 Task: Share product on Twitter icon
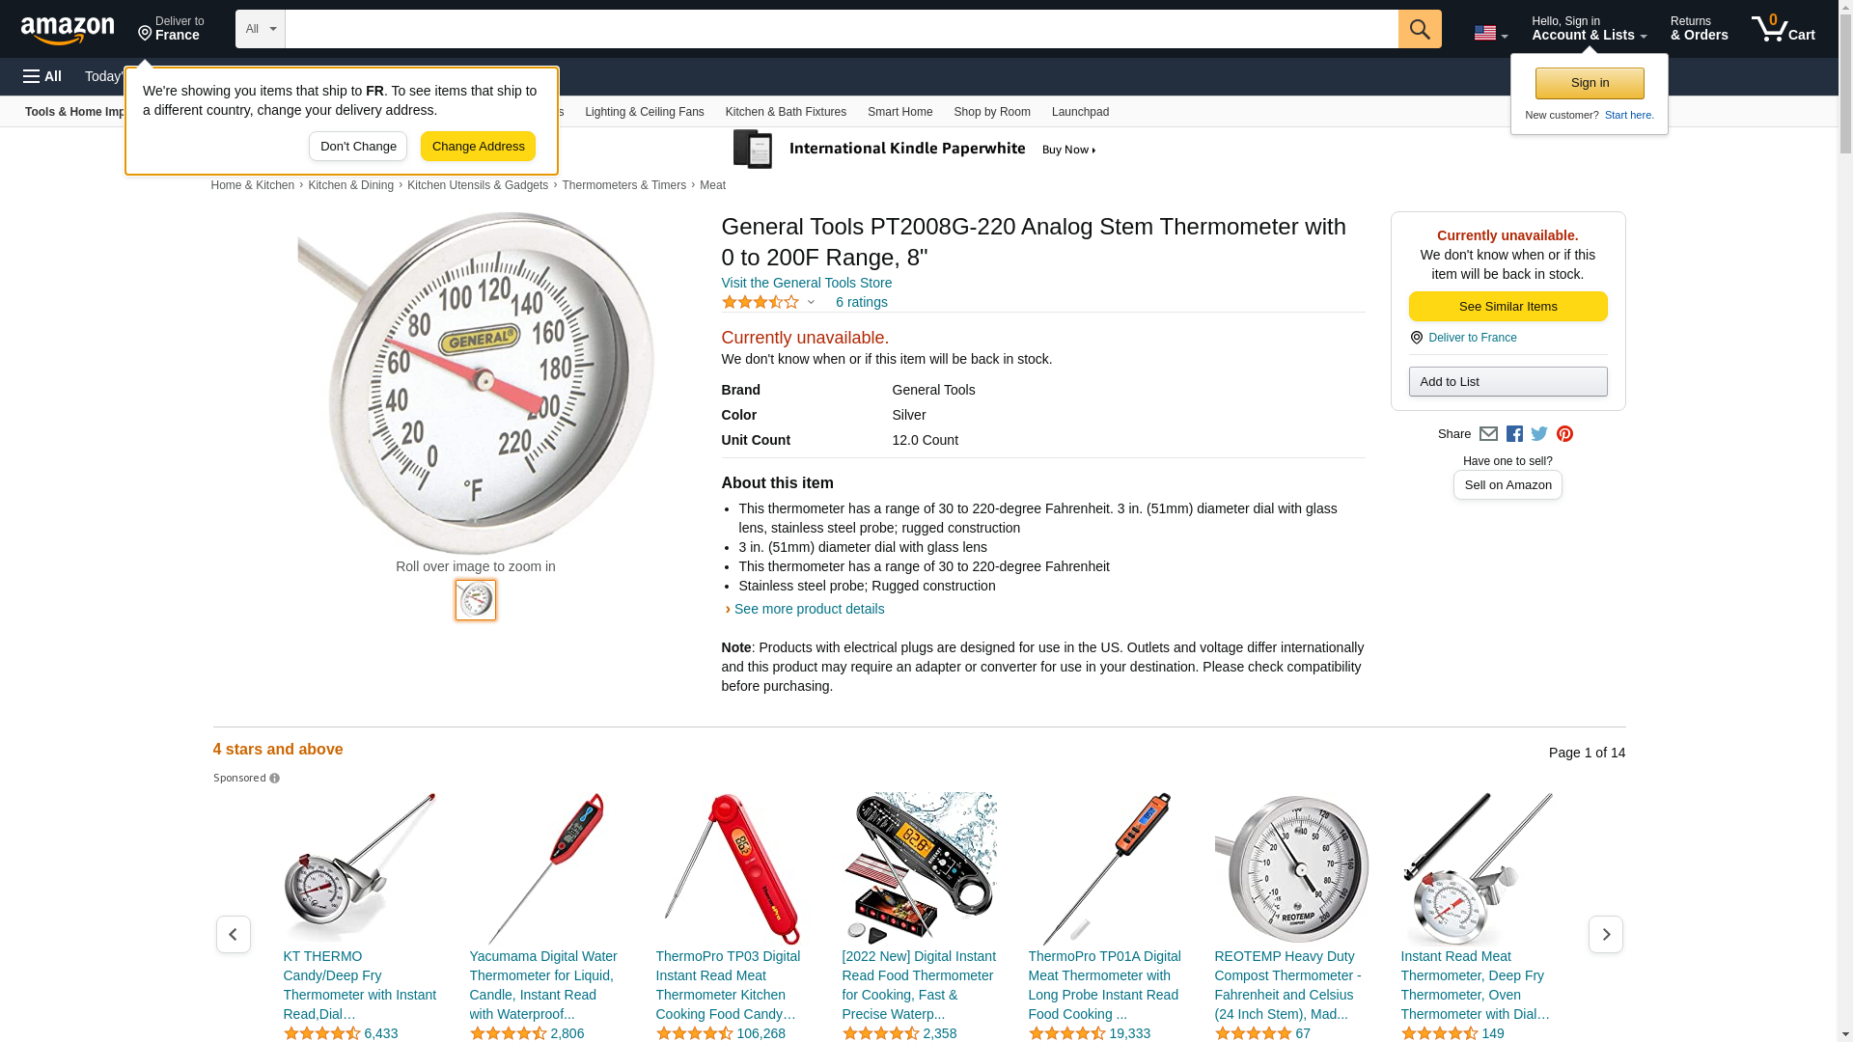click(x=1539, y=434)
